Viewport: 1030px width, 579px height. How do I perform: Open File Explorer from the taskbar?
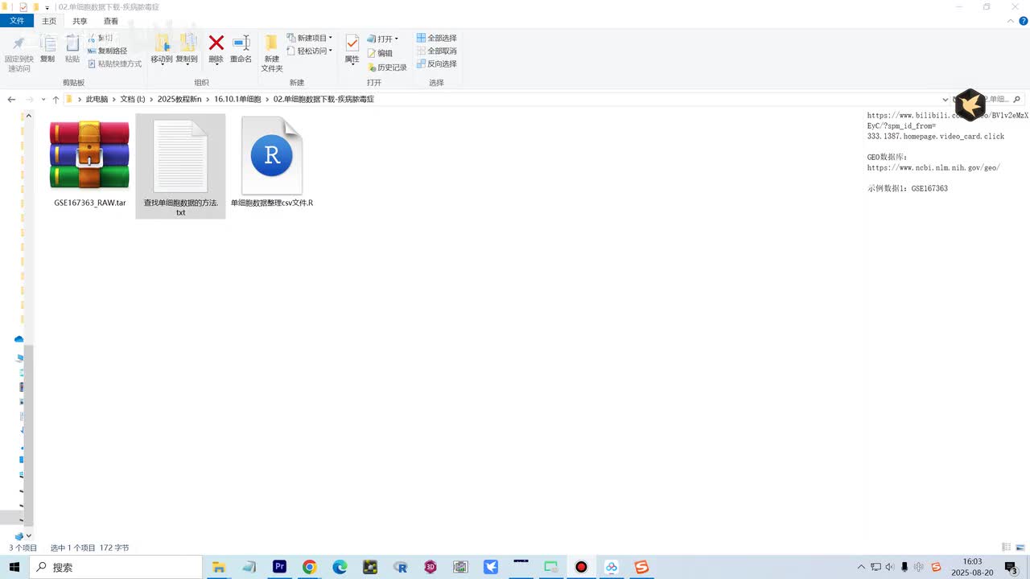[x=218, y=567]
